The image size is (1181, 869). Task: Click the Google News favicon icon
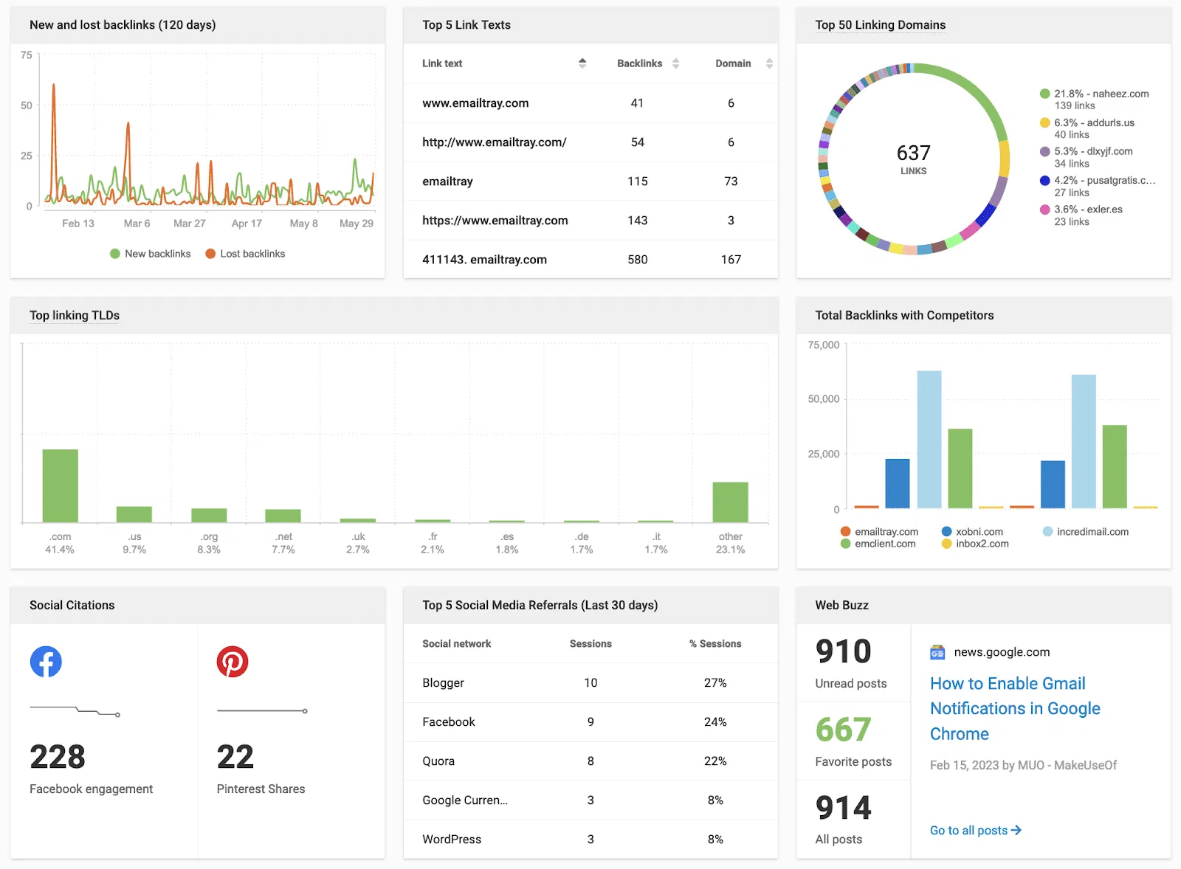tap(937, 652)
